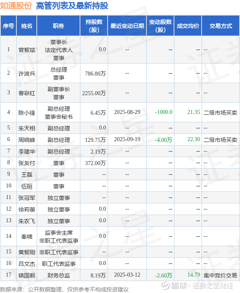This screenshot has width=240, height=293.
Task: Click the shareholding value 2.19万
Action: pyautogui.click(x=98, y=151)
